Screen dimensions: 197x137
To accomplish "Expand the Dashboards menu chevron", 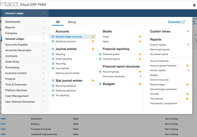I will click(x=43, y=22).
